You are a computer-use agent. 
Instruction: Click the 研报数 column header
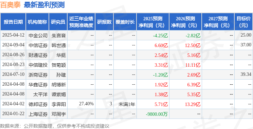tap(104, 22)
